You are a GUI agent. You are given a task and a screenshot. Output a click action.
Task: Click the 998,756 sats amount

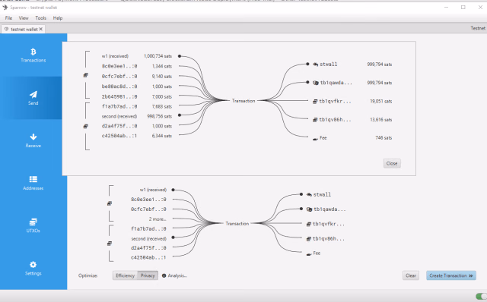[159, 116]
